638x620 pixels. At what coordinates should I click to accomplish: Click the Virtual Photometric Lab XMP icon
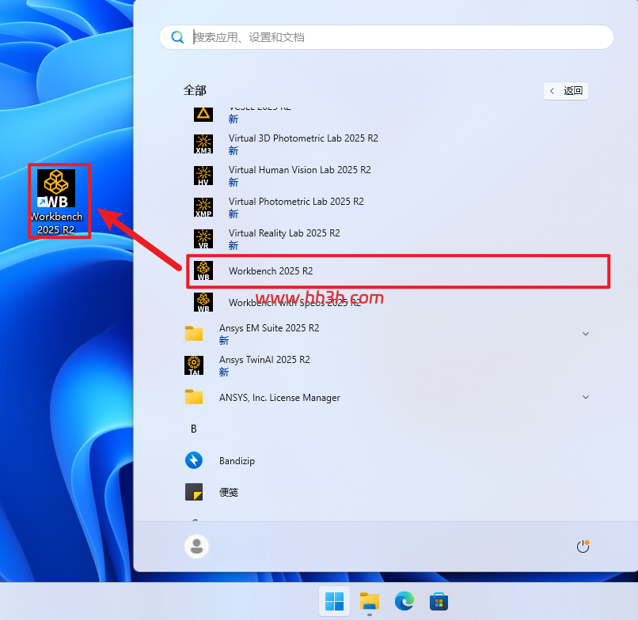203,207
